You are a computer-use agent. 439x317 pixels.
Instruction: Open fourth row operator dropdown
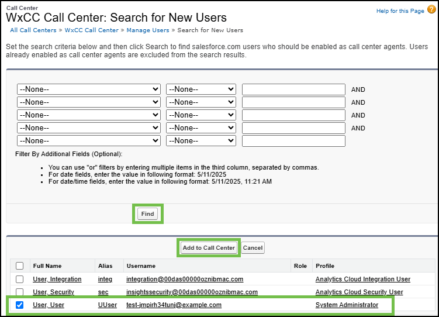click(x=201, y=128)
